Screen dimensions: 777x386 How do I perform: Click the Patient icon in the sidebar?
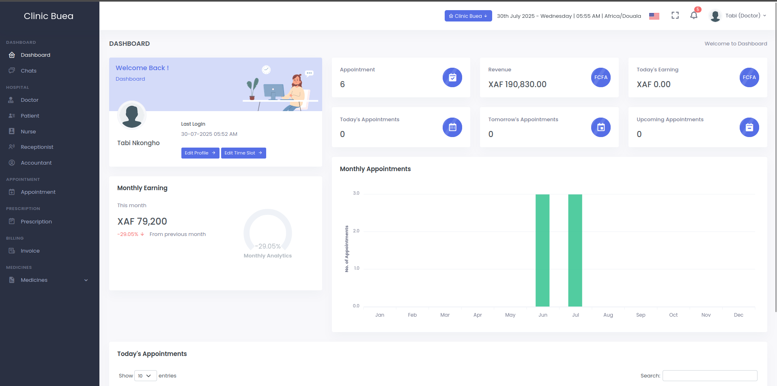[x=12, y=116]
